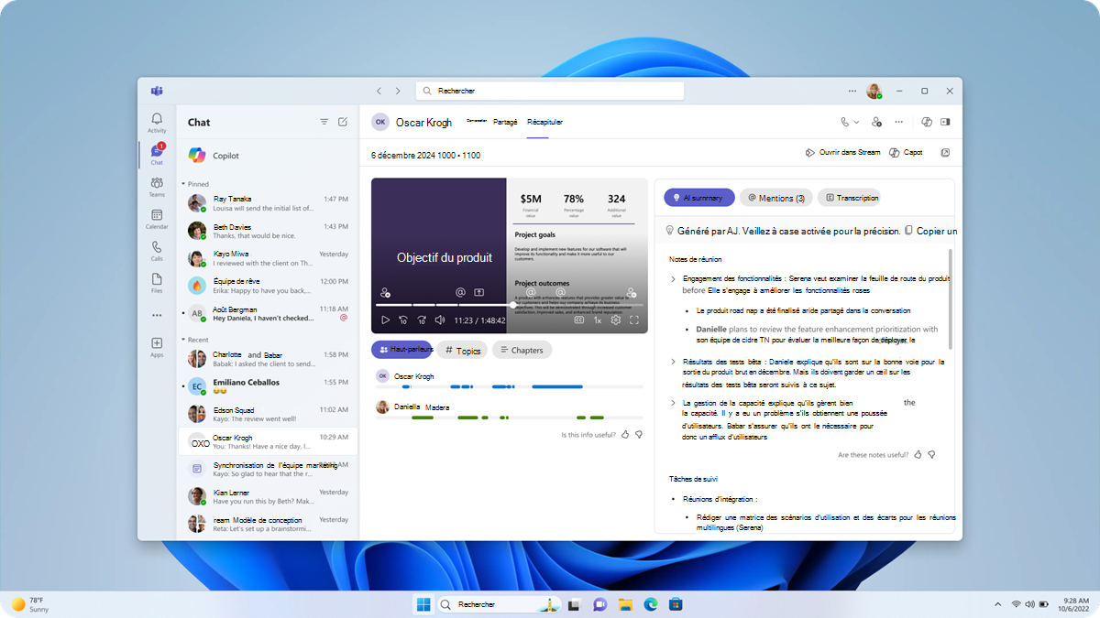The width and height of the screenshot is (1100, 618).
Task: Open Ray Tanaka's pinned chat
Action: pyautogui.click(x=268, y=204)
